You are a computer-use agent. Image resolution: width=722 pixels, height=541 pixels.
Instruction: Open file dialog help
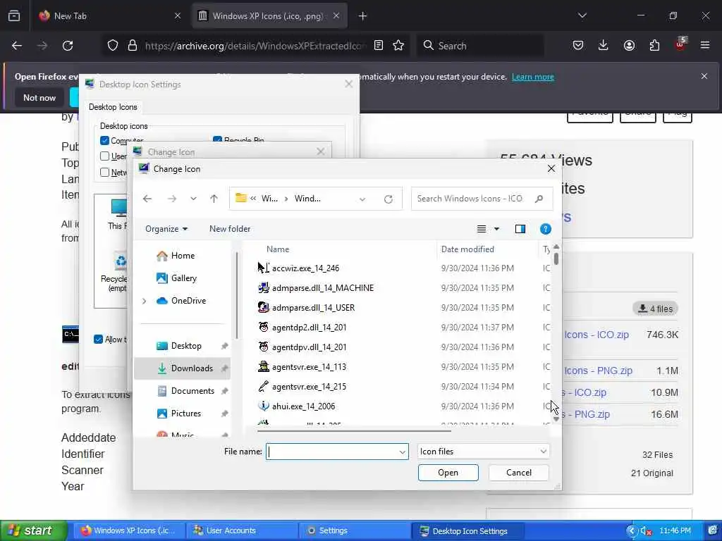(x=545, y=229)
